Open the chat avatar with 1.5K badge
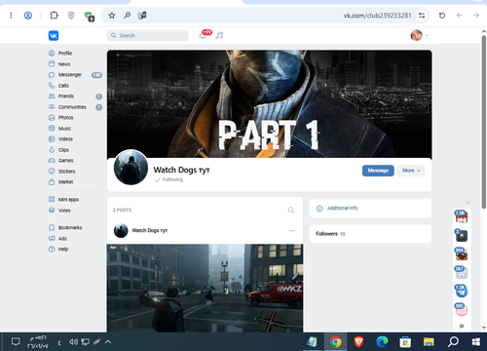This screenshot has height=351, width=487. click(x=462, y=216)
